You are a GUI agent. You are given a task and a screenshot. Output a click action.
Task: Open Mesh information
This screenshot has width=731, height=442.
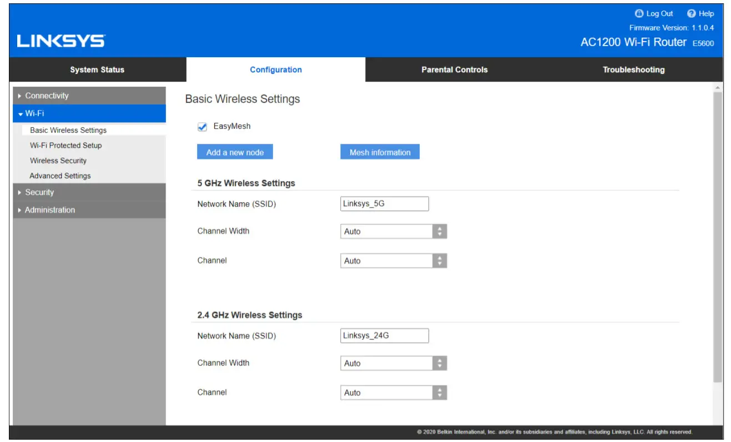[x=380, y=151]
